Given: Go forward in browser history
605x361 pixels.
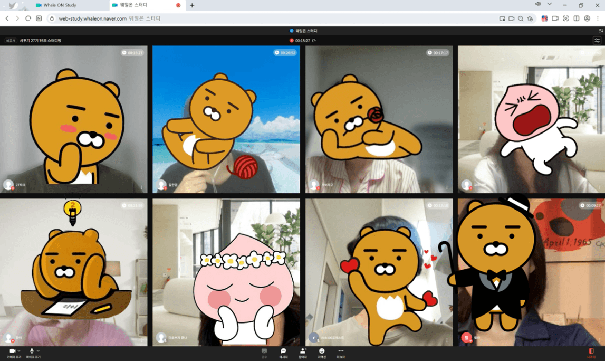Looking at the screenshot, I should [17, 18].
